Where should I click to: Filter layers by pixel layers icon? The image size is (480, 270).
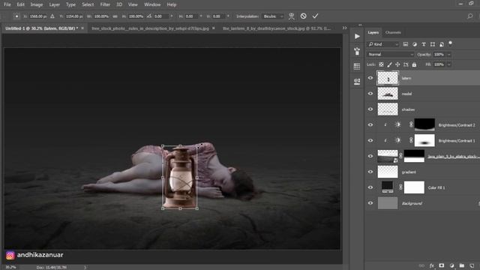[406, 44]
